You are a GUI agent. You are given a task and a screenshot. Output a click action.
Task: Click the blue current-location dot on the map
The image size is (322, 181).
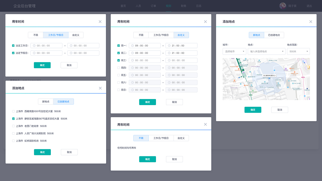coord(269,78)
